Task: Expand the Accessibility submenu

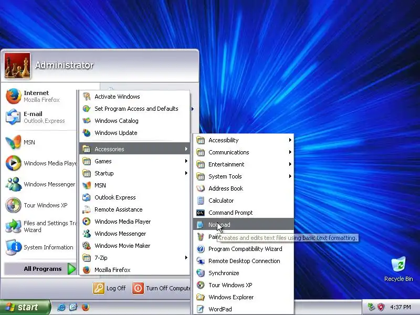Action: [244, 140]
